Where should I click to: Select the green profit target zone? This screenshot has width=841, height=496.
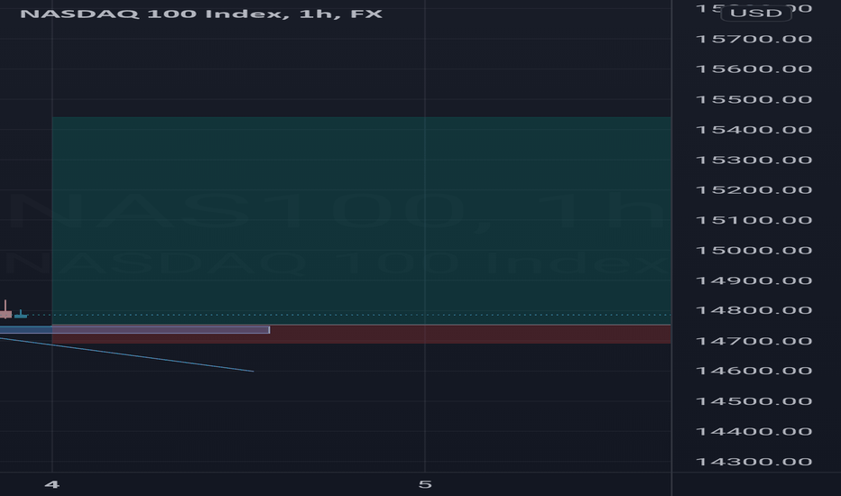click(362, 220)
